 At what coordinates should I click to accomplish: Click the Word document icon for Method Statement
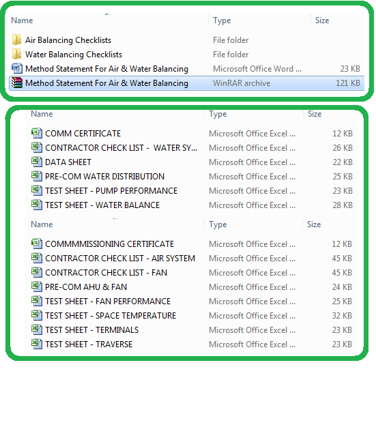coord(17,69)
